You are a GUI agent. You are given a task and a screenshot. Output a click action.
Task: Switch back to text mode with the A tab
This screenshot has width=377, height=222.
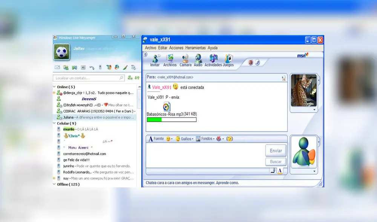[x=280, y=170]
